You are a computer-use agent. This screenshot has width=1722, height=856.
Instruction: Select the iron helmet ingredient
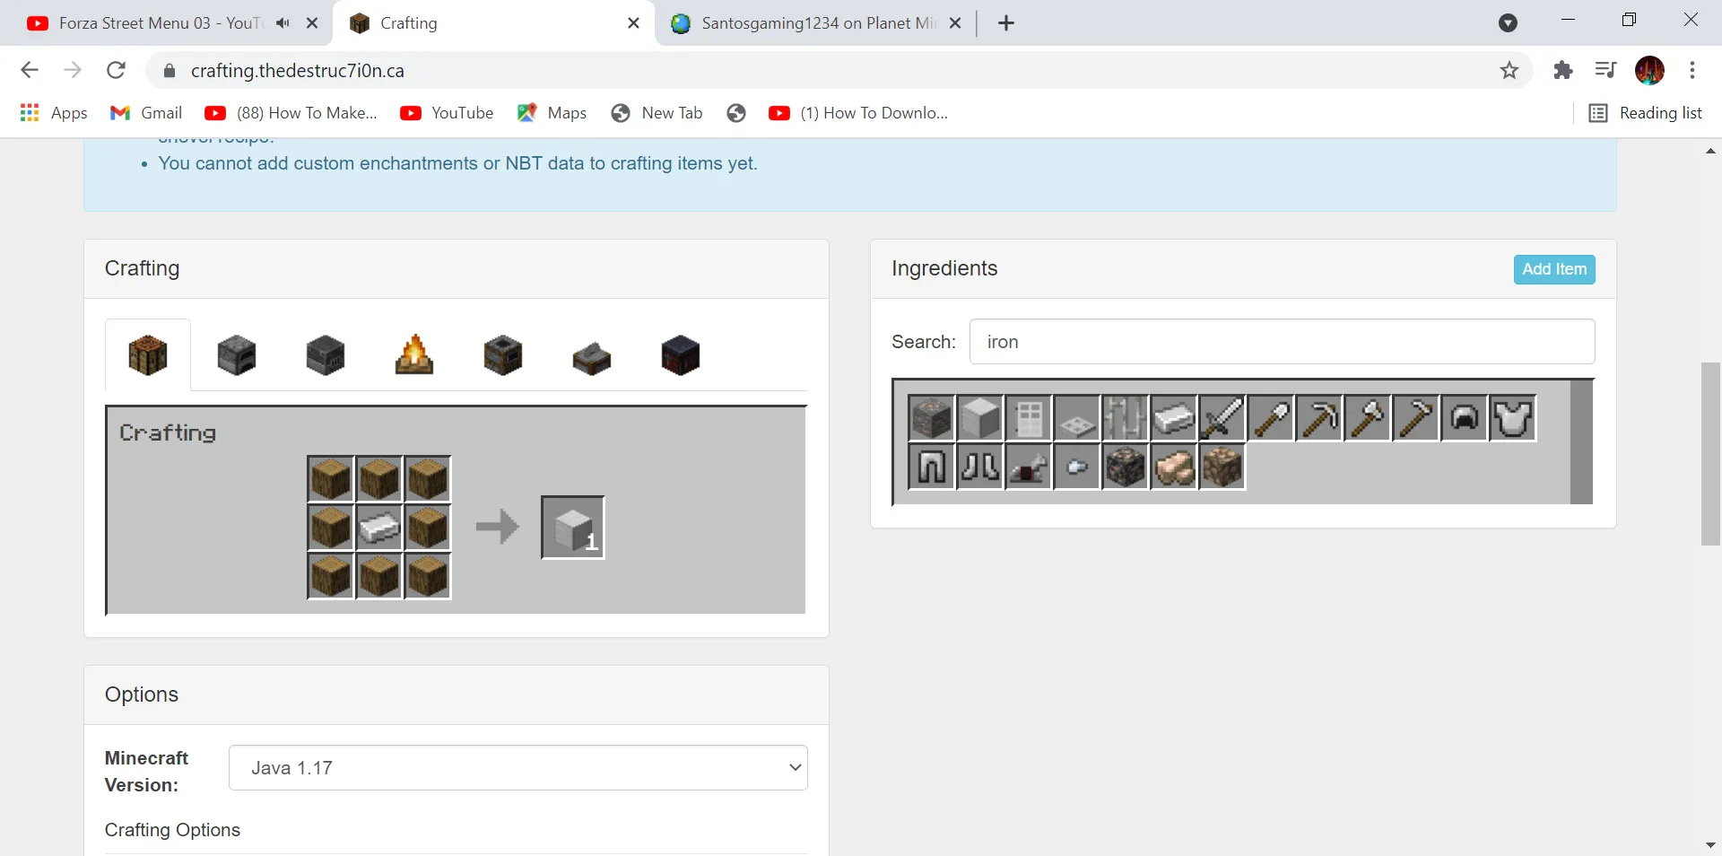pyautogui.click(x=1465, y=418)
